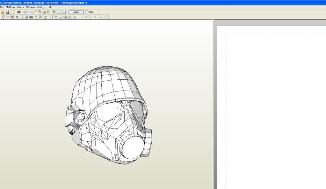Click the Save floppy disk icon
The image size is (326, 189).
(8, 12)
